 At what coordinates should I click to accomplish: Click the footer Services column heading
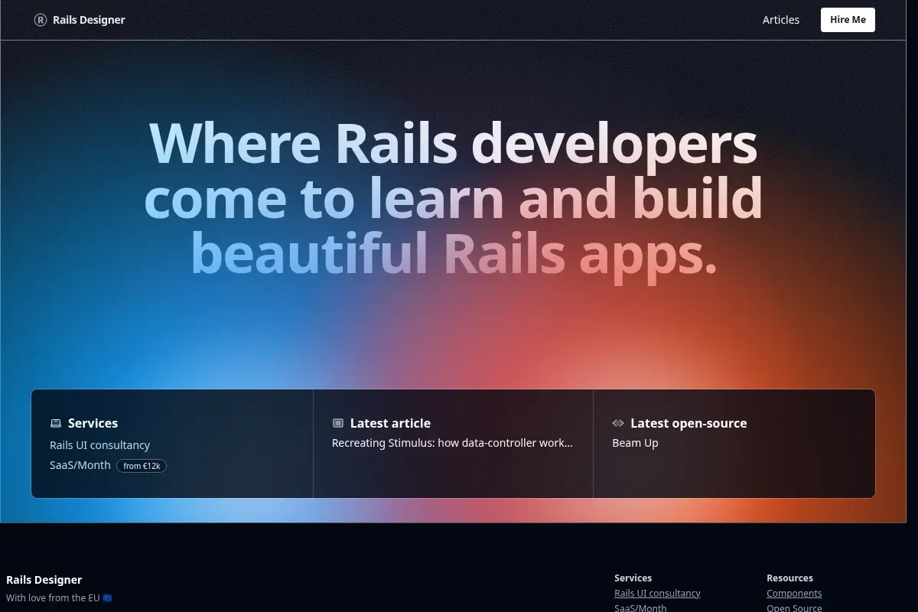coord(633,578)
